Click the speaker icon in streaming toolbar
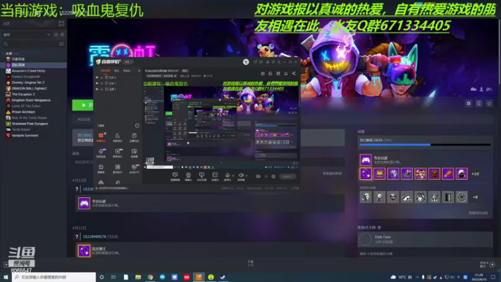This screenshot has width=501, height=282. point(241,175)
